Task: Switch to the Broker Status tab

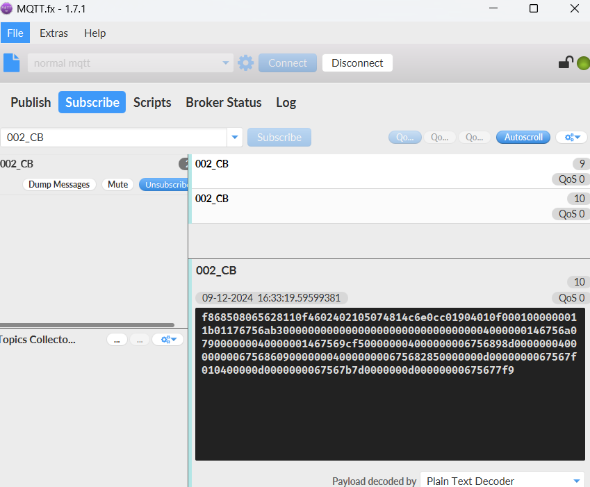Action: tap(224, 102)
